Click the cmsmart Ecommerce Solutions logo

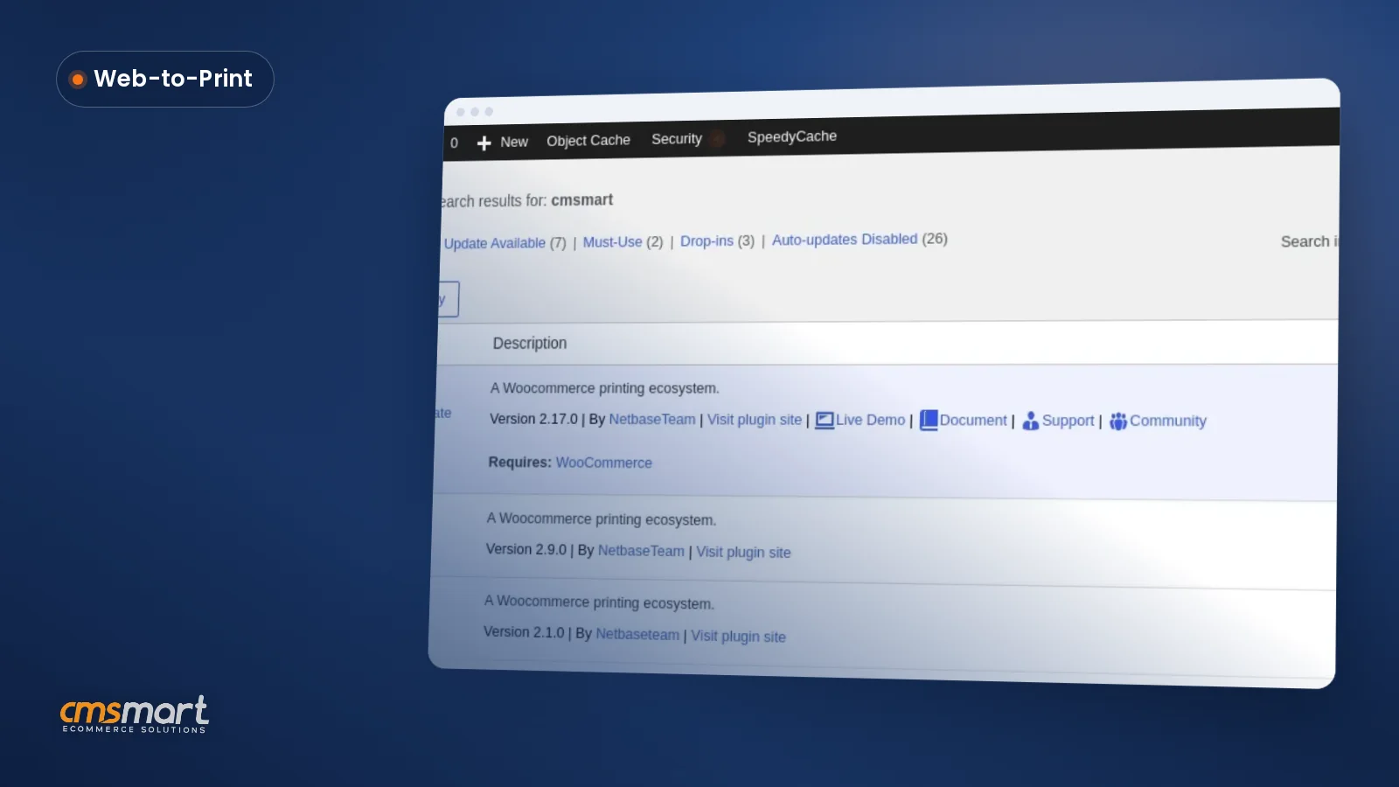[135, 714]
